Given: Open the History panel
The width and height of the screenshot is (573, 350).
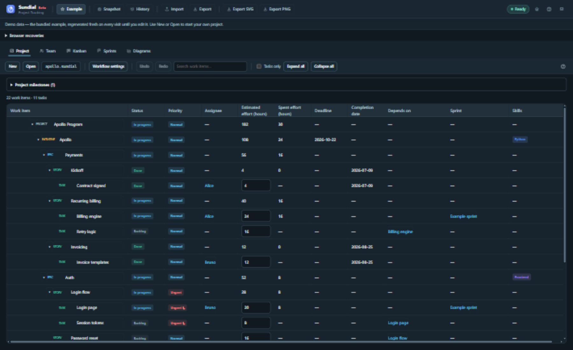Looking at the screenshot, I should coord(140,9).
